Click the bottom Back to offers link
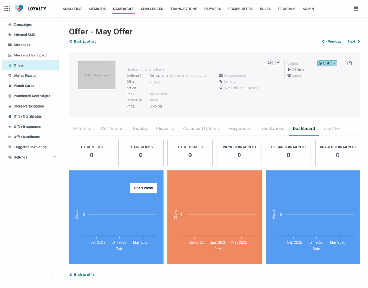The height and width of the screenshot is (288, 368). 83,275
